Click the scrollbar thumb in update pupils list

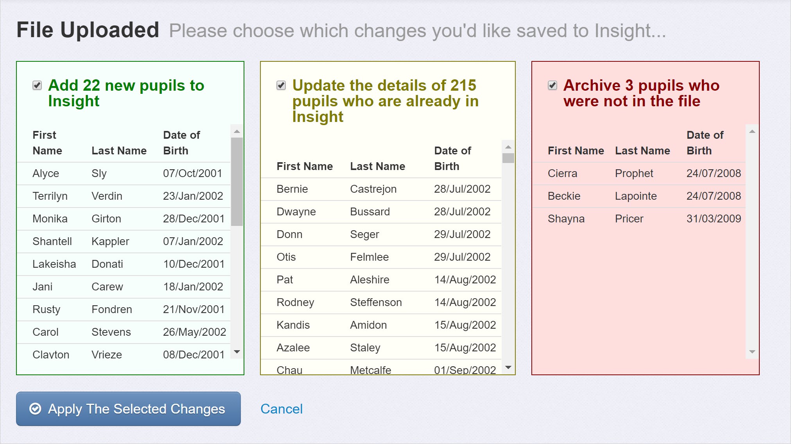click(508, 158)
